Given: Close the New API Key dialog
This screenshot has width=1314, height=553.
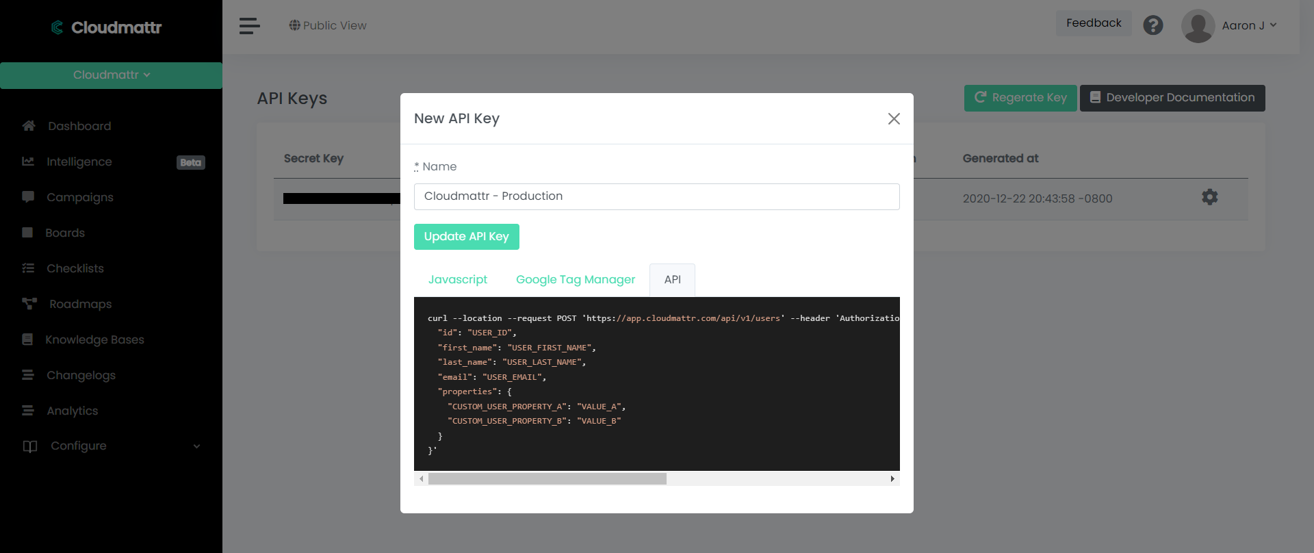Looking at the screenshot, I should [894, 118].
